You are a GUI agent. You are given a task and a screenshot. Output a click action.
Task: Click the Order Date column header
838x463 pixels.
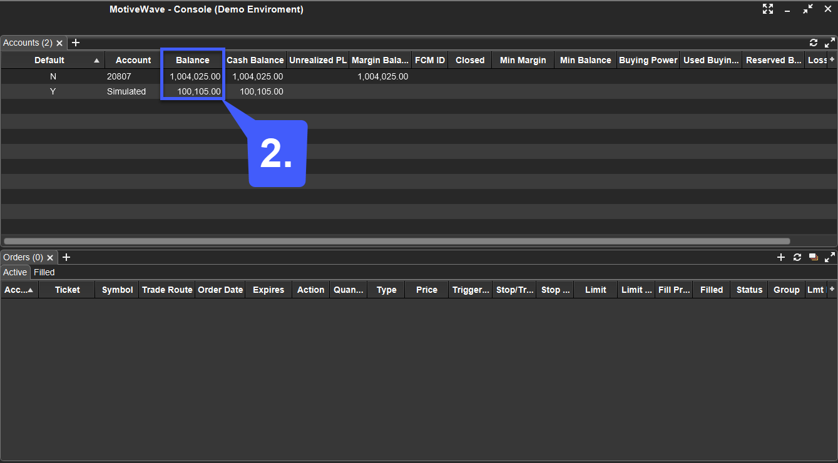[220, 290]
